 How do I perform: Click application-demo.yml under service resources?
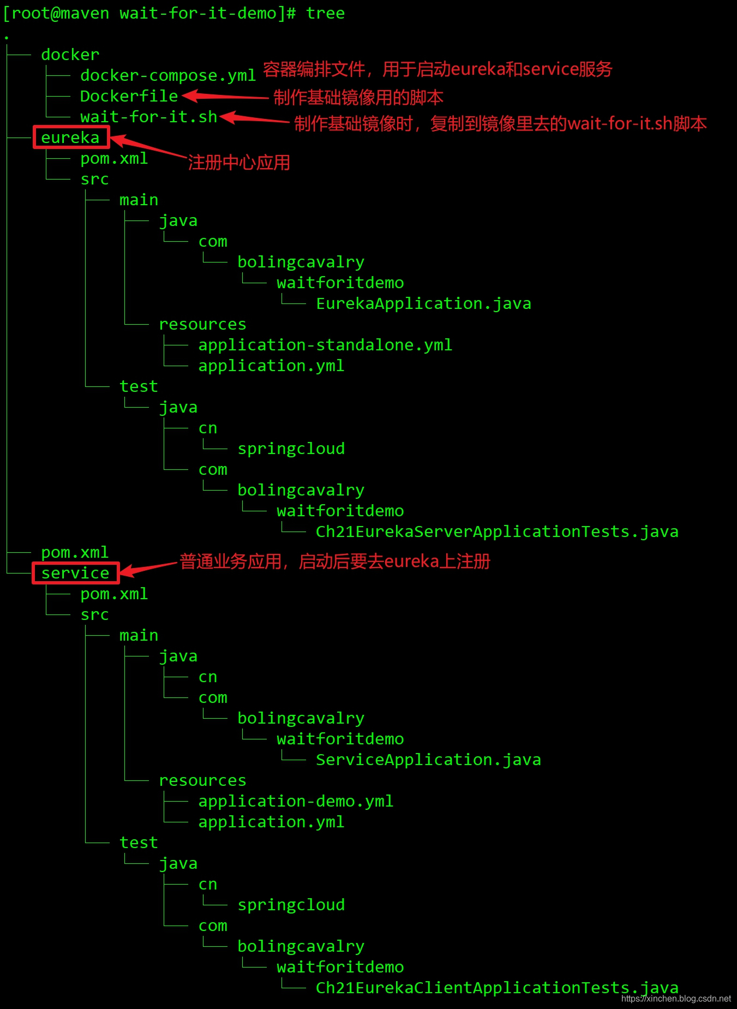[x=296, y=801]
